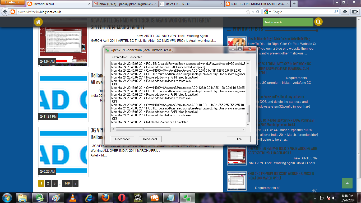Launch Paint from the taskbar
Image resolution: width=361 pixels, height=203 pixels.
(x=56, y=197)
